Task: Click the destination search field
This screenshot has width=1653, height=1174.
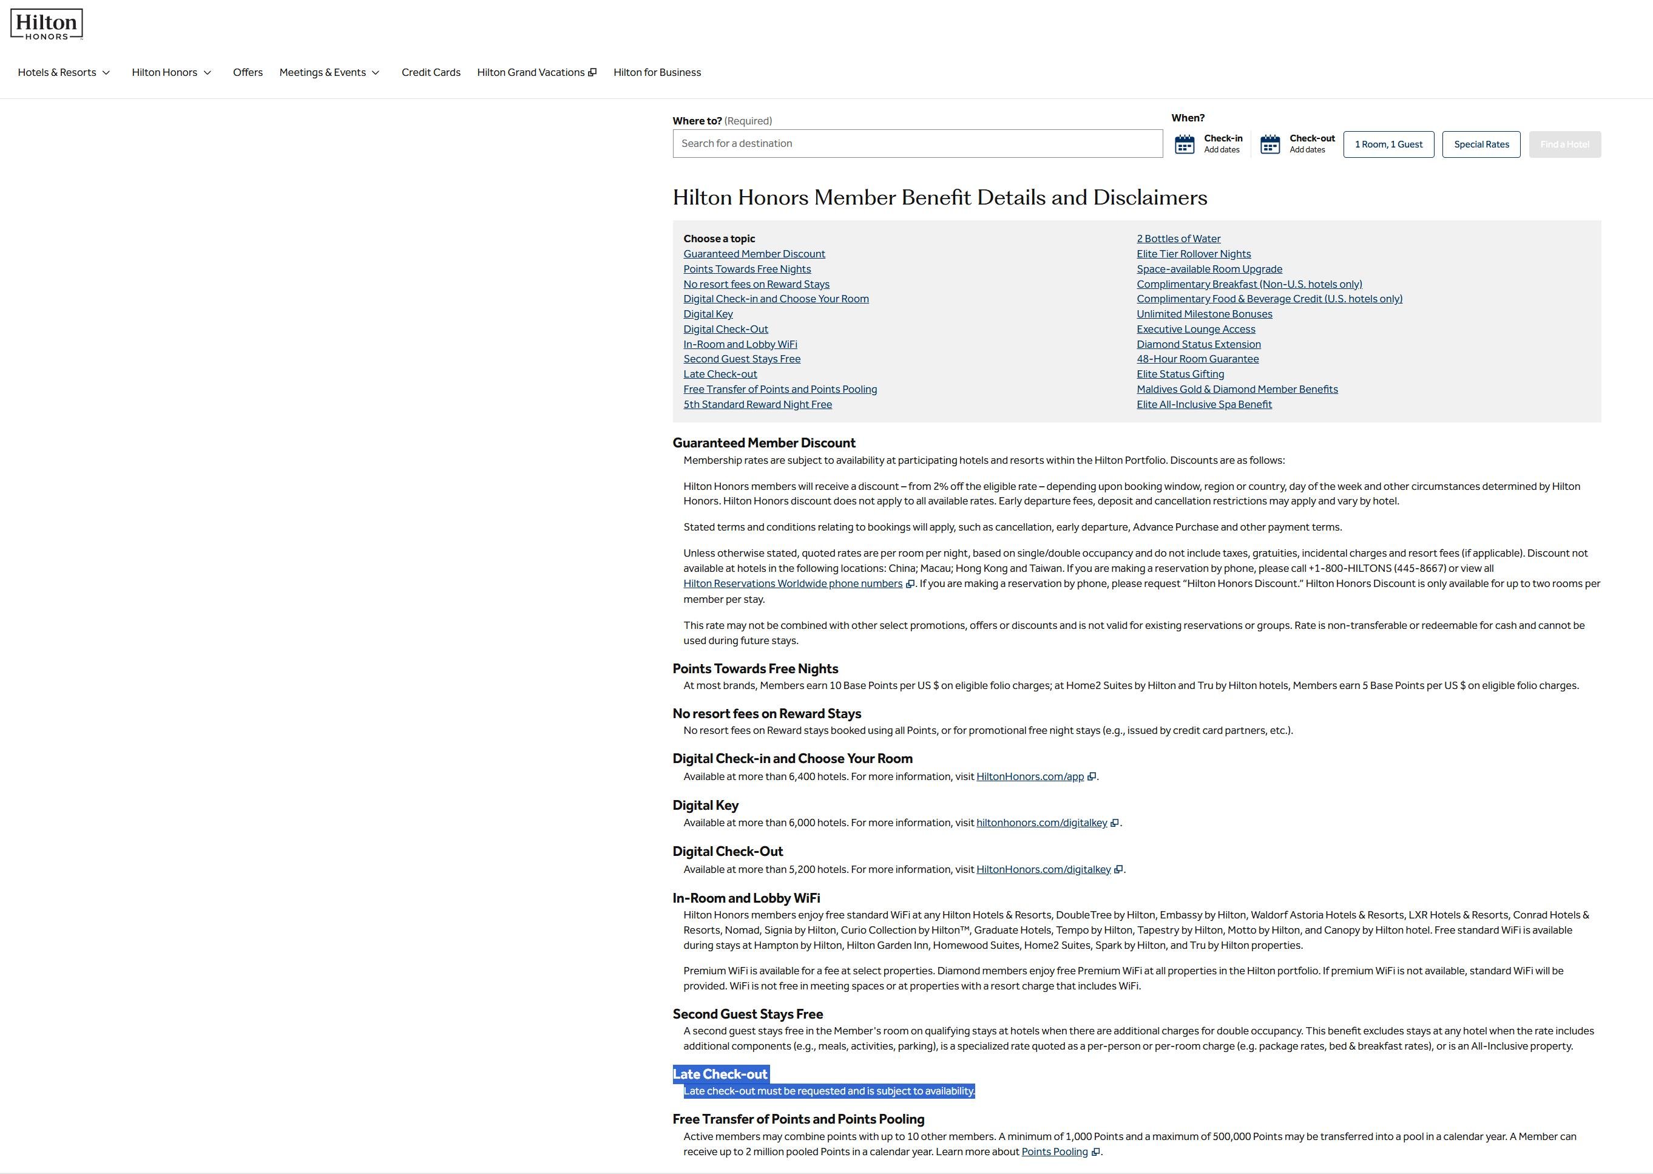Action: [x=918, y=143]
